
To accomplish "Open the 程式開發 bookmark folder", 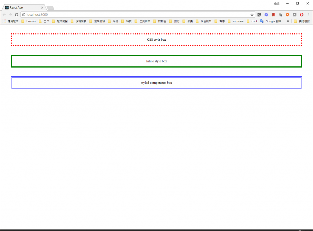I will 60,21.
